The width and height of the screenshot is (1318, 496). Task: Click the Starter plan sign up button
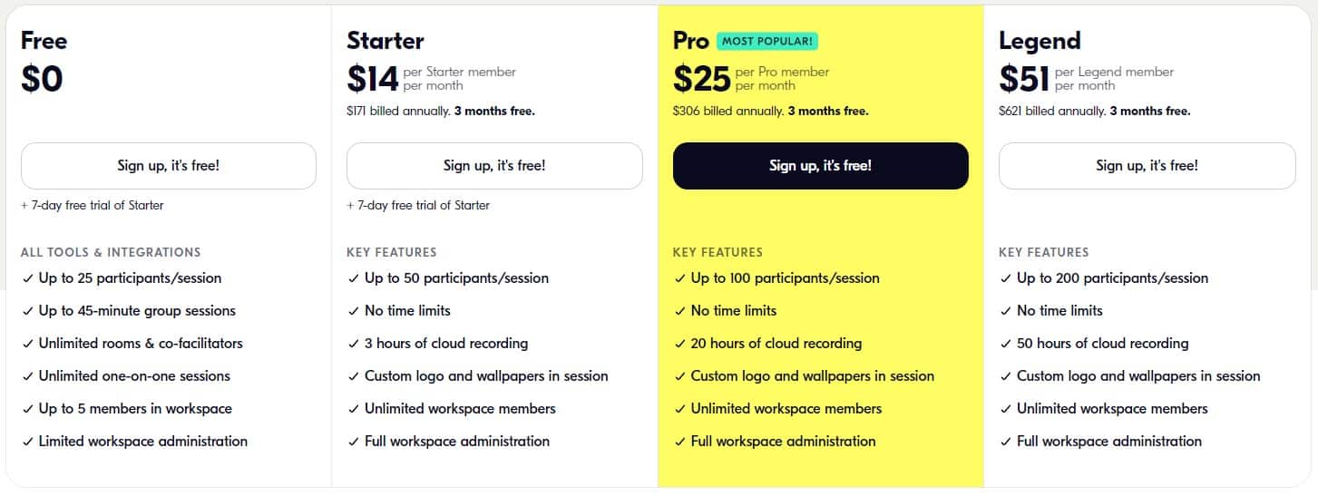pyautogui.click(x=494, y=166)
